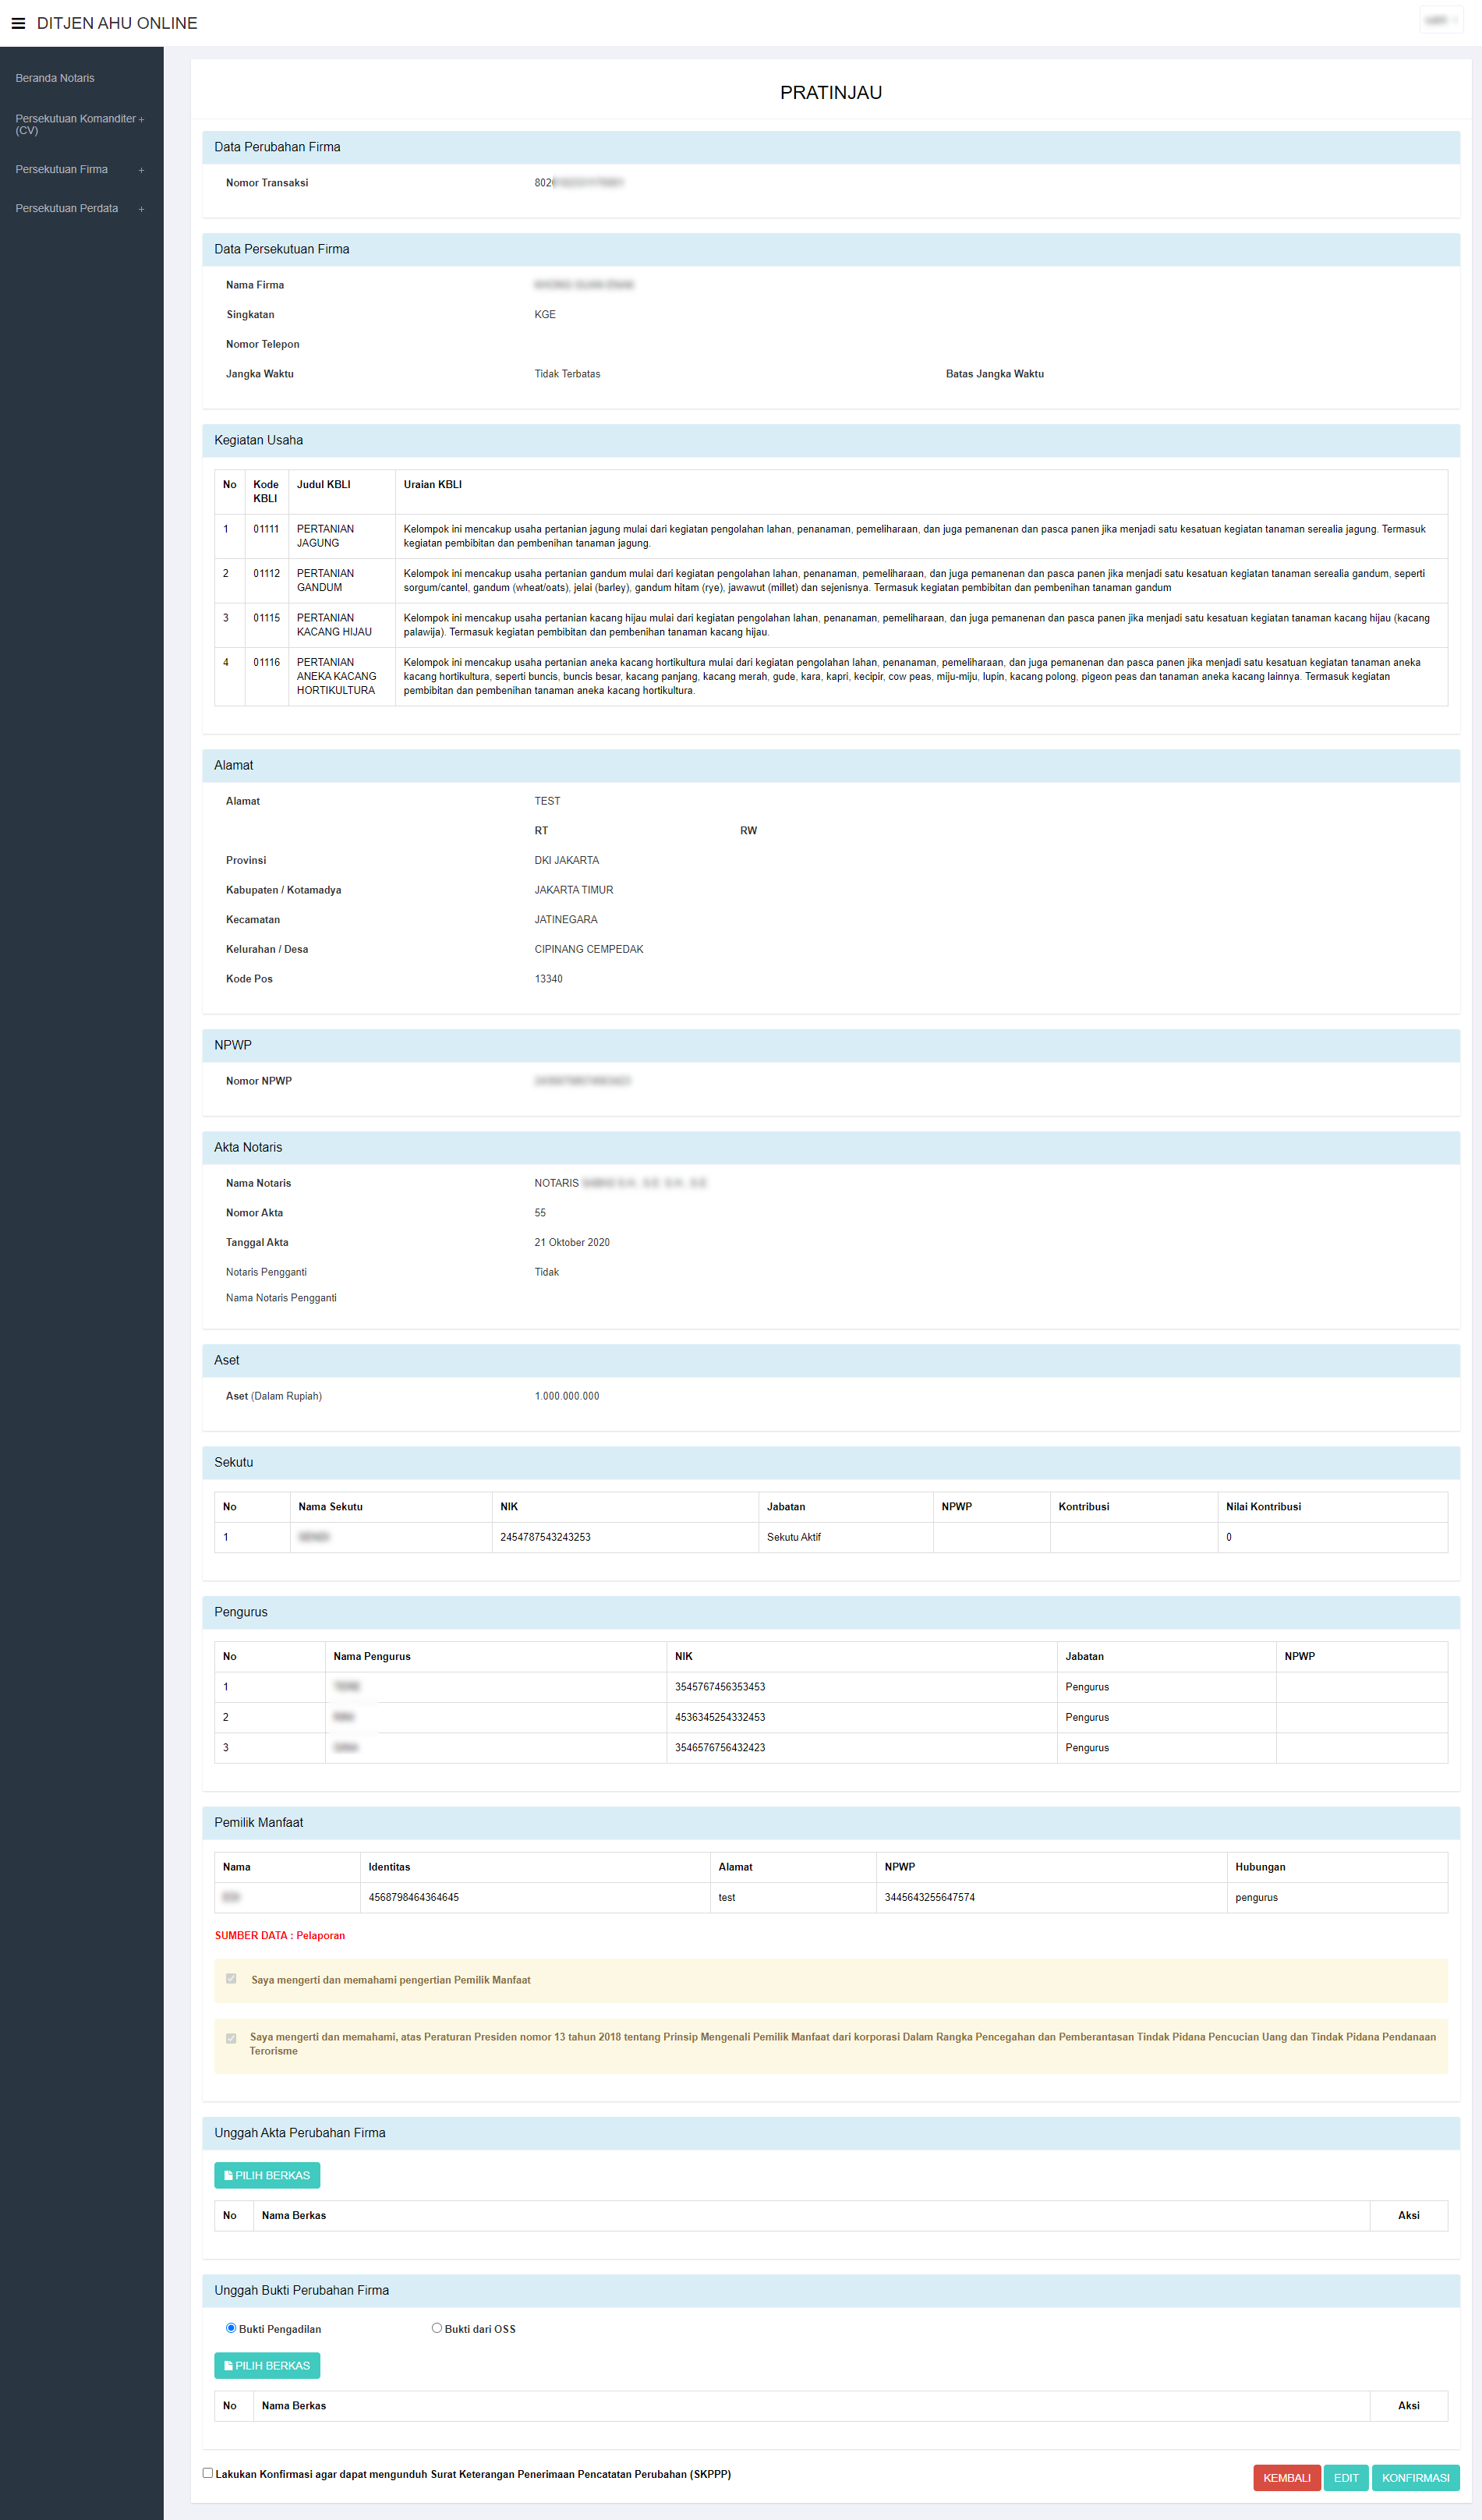
Task: Tick the Lakukan Konfirmasi SKPPP checkbox
Action: [208, 2473]
